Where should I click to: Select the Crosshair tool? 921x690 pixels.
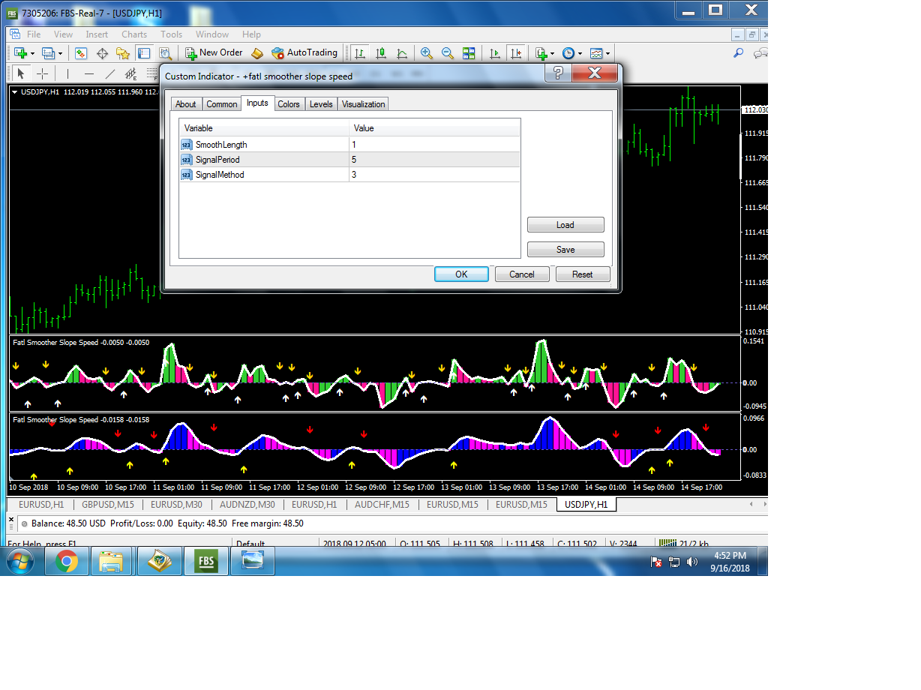click(x=43, y=73)
